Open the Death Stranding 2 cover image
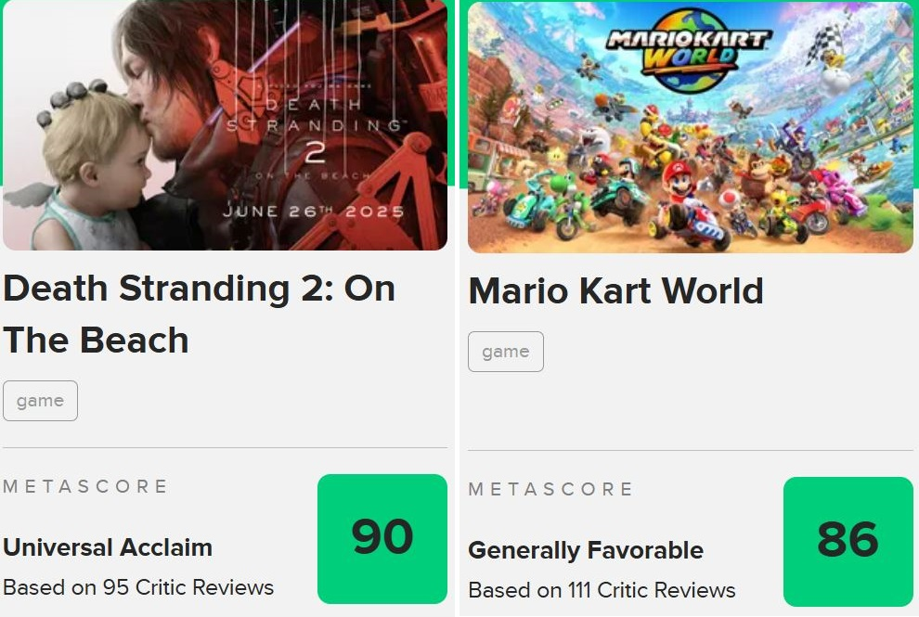 (224, 125)
